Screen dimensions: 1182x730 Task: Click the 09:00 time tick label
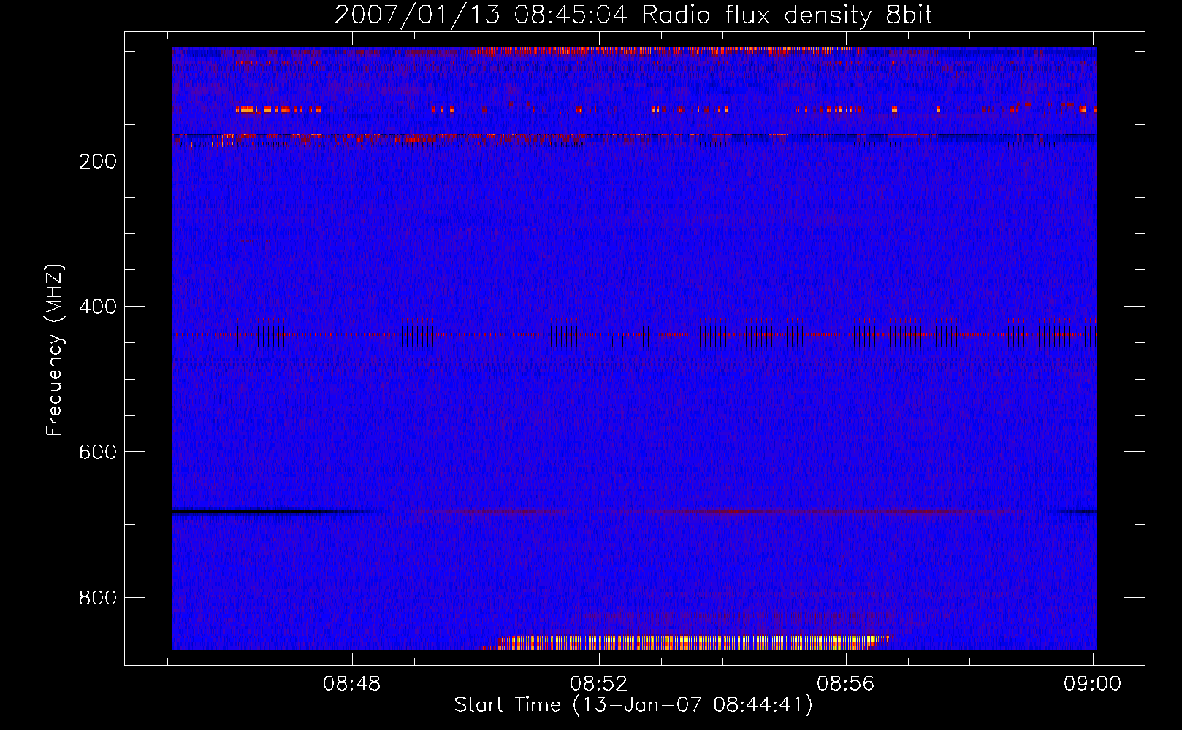click(1092, 684)
